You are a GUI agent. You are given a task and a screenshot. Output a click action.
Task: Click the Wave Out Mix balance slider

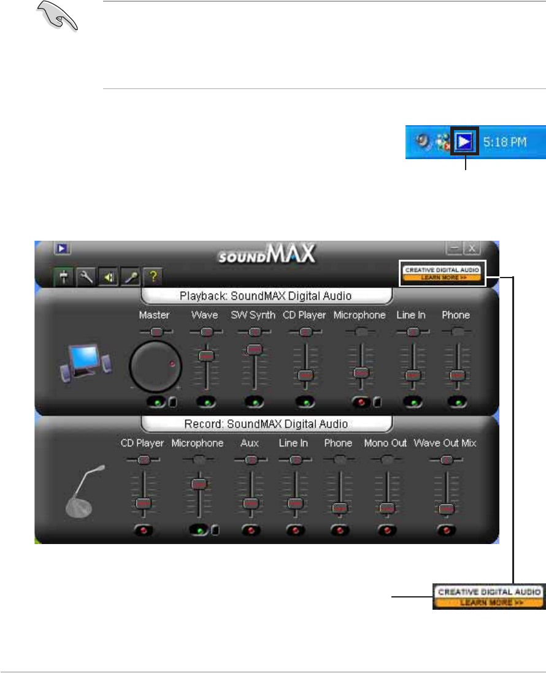[446, 460]
